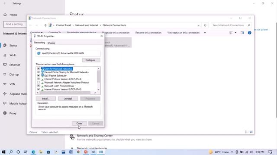Select QoS Packet Scheduler list row
Viewport: 277px width, 155px height.
[54, 76]
